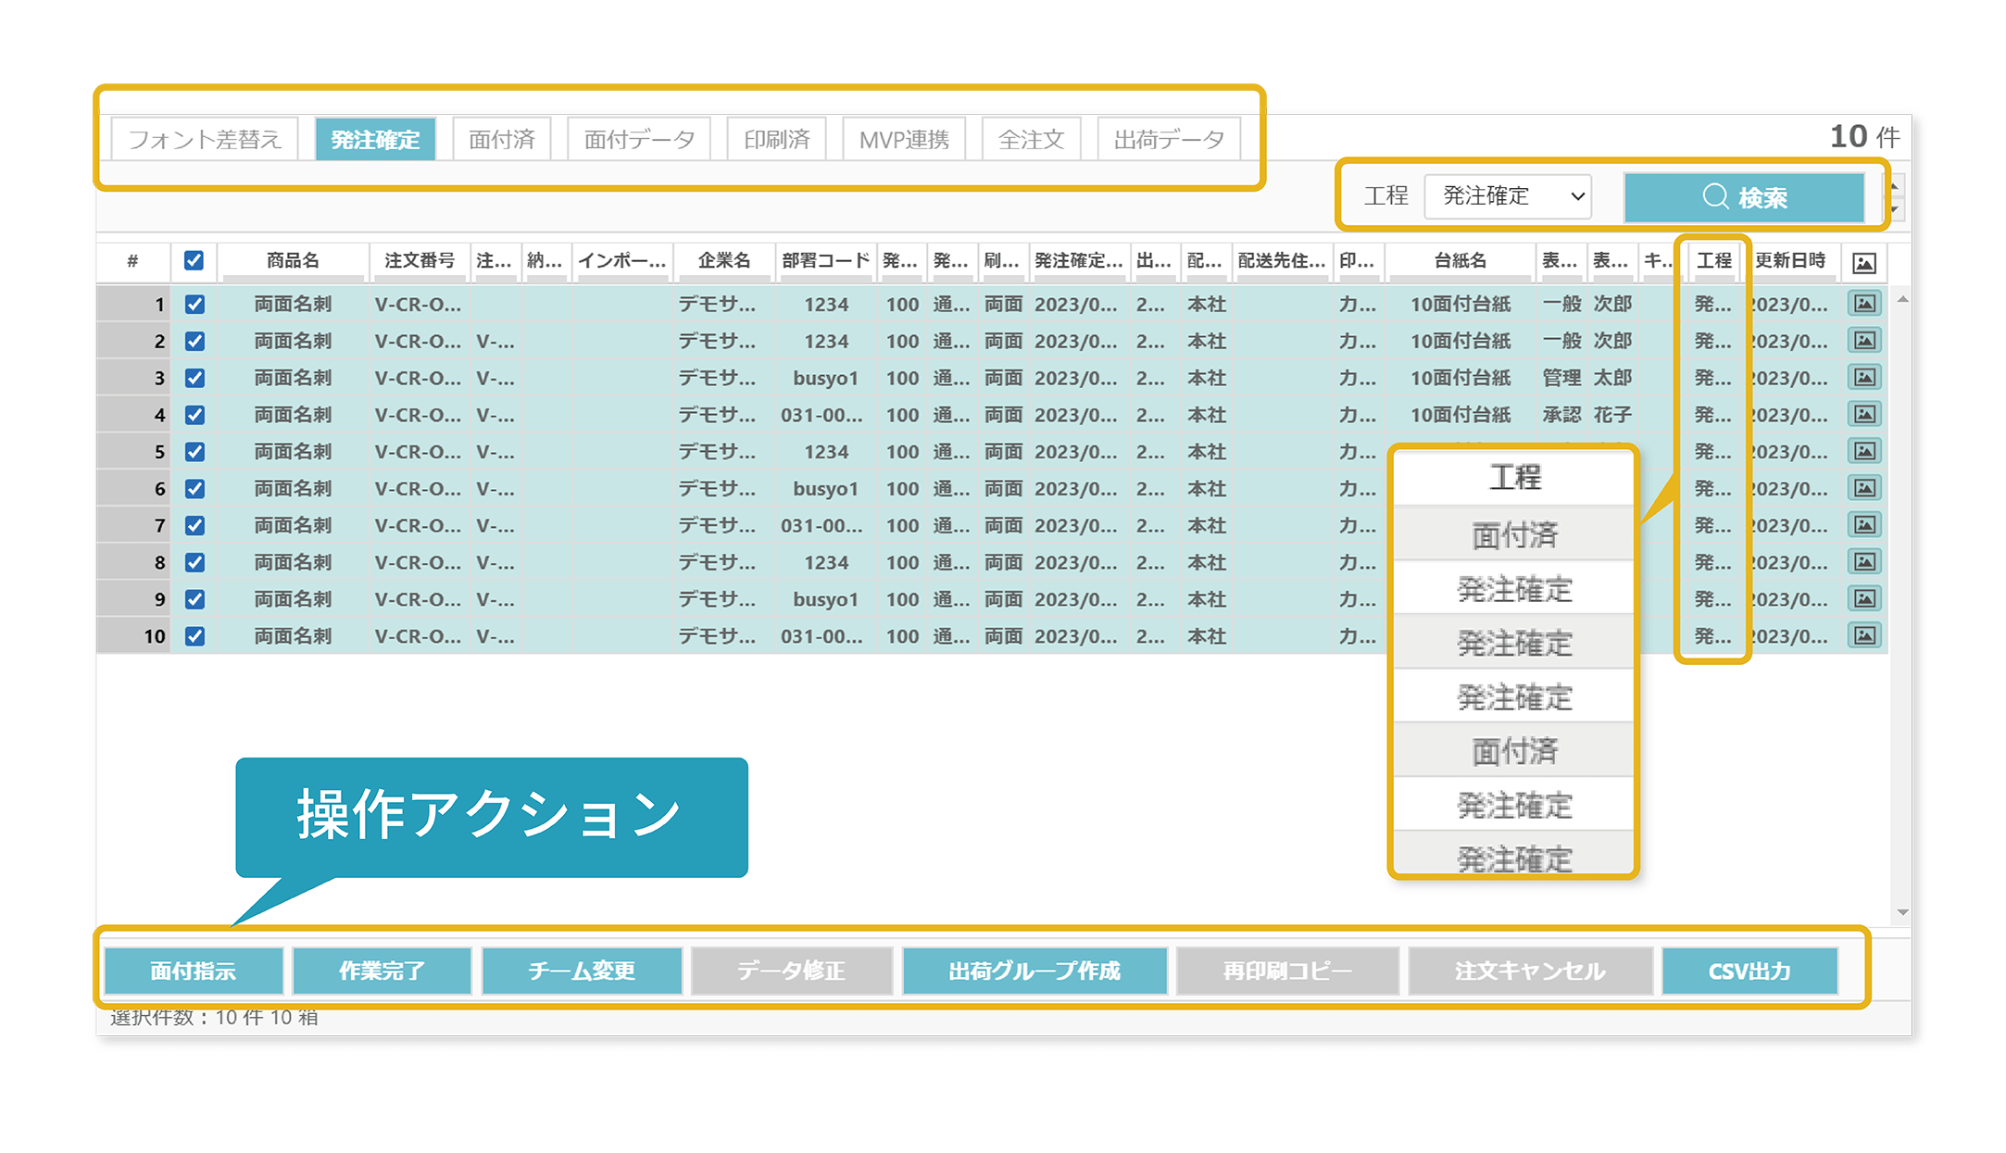Screen dimensions: 2006x1153
Task: Click the image column icon in the table header
Action: [x=1864, y=263]
